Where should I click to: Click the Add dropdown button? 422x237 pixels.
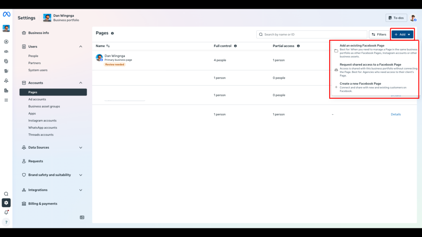[402, 35]
